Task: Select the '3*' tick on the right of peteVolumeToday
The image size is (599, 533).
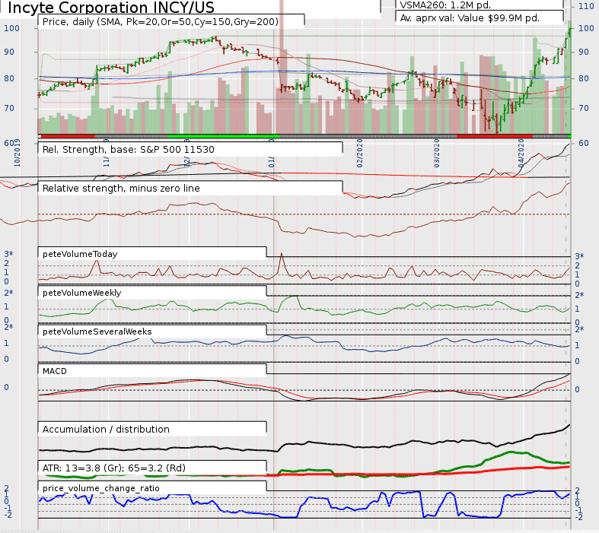Action: [579, 257]
